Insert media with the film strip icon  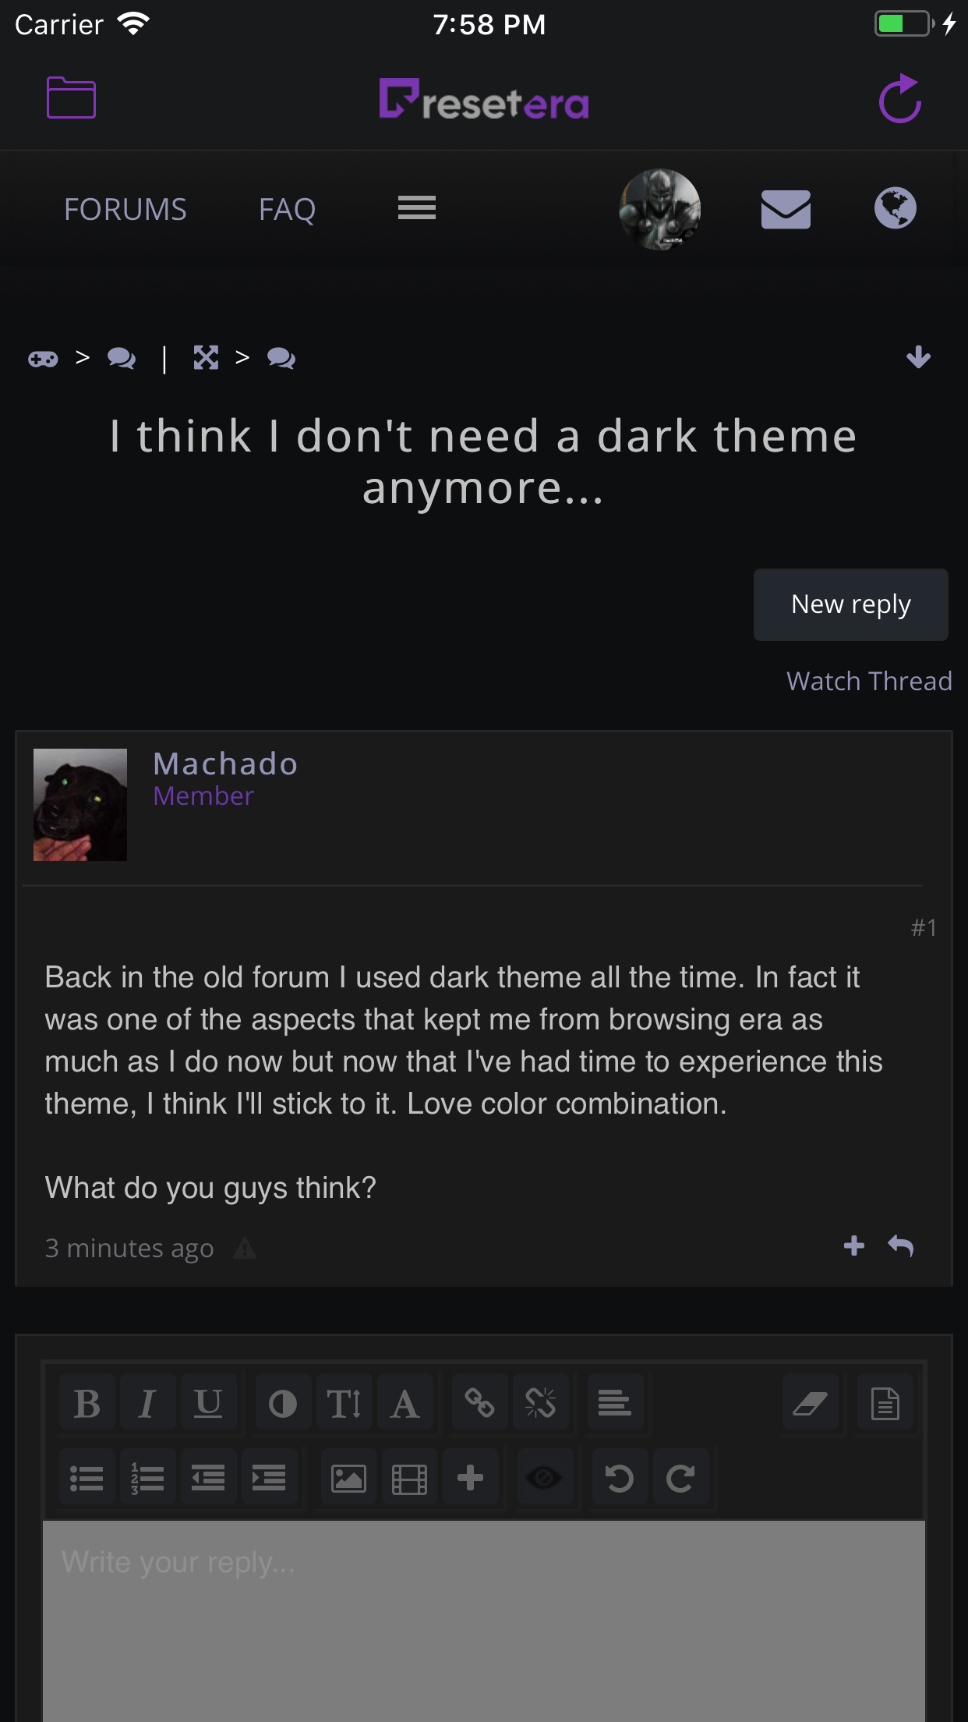point(409,1478)
